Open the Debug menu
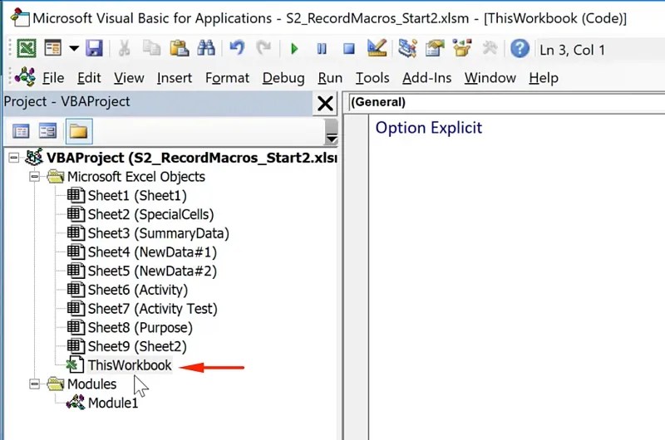Viewport: 665px width, 440px height. [x=283, y=78]
